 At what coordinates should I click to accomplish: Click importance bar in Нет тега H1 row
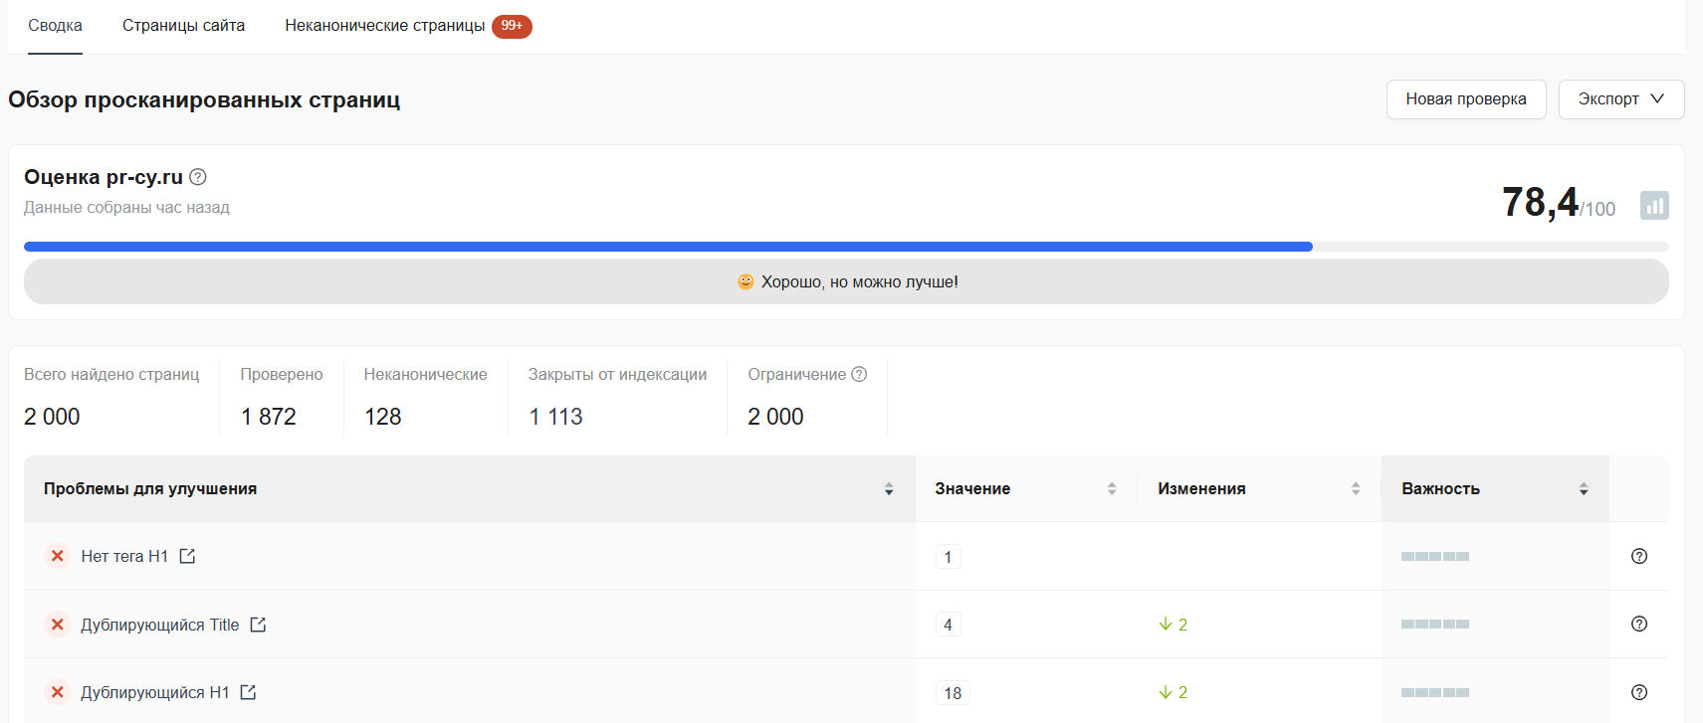pyautogui.click(x=1435, y=556)
